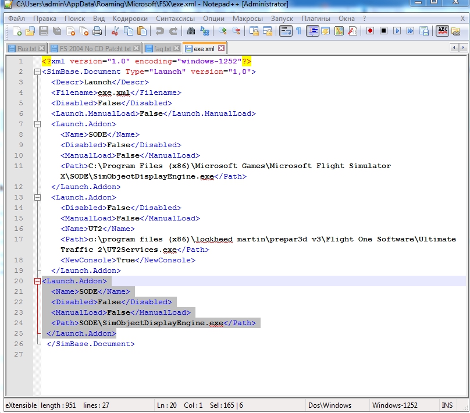Start macro recording red dot
This screenshot has height=413, width=470.
pos(370,31)
